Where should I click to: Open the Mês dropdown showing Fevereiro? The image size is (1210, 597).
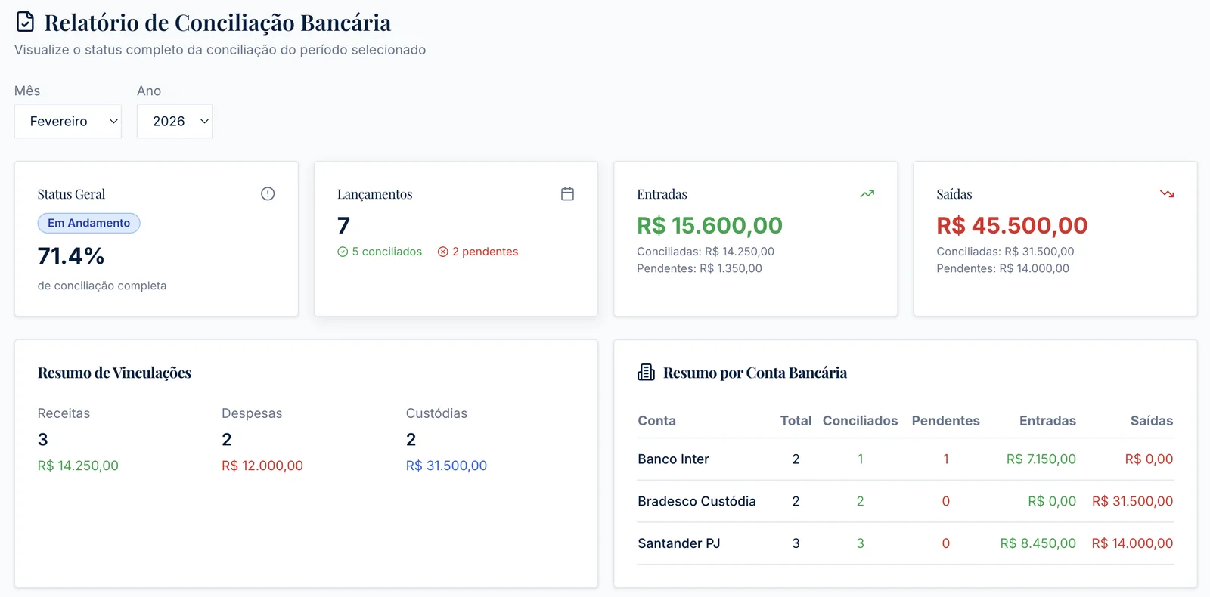point(68,121)
